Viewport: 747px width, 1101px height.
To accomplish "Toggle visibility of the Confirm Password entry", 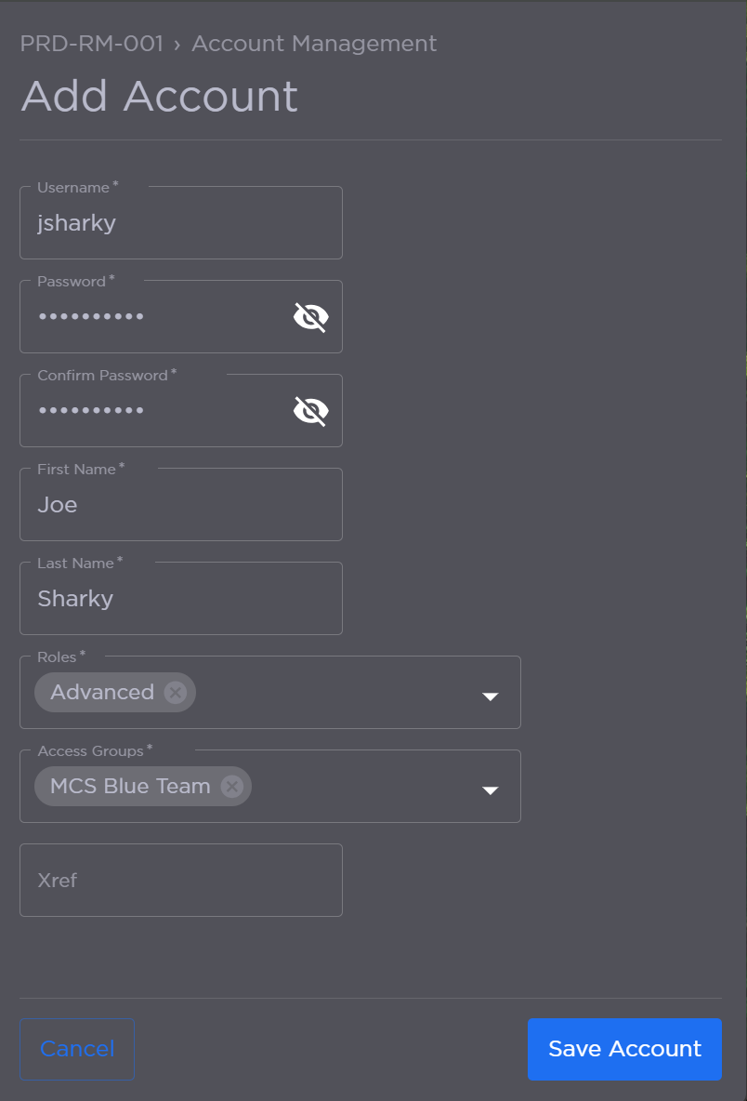I will tap(310, 411).
